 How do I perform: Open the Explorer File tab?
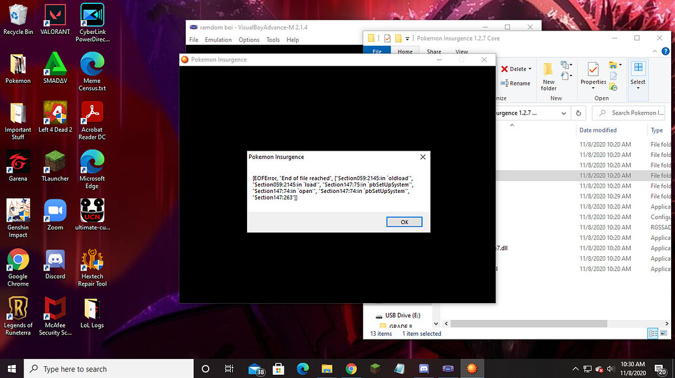coord(377,51)
